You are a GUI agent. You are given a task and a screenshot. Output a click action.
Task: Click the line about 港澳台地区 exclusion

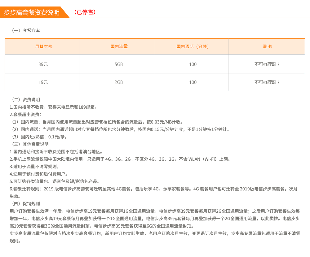click(x=56, y=152)
